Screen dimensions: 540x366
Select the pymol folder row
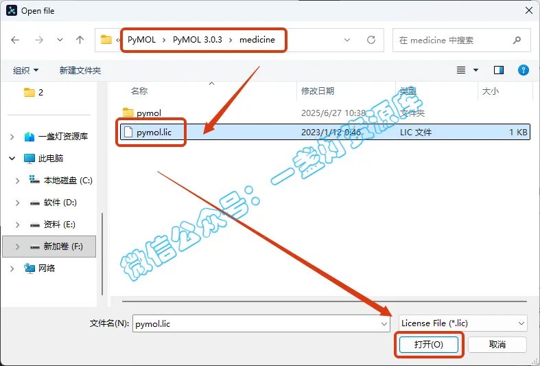(x=325, y=113)
